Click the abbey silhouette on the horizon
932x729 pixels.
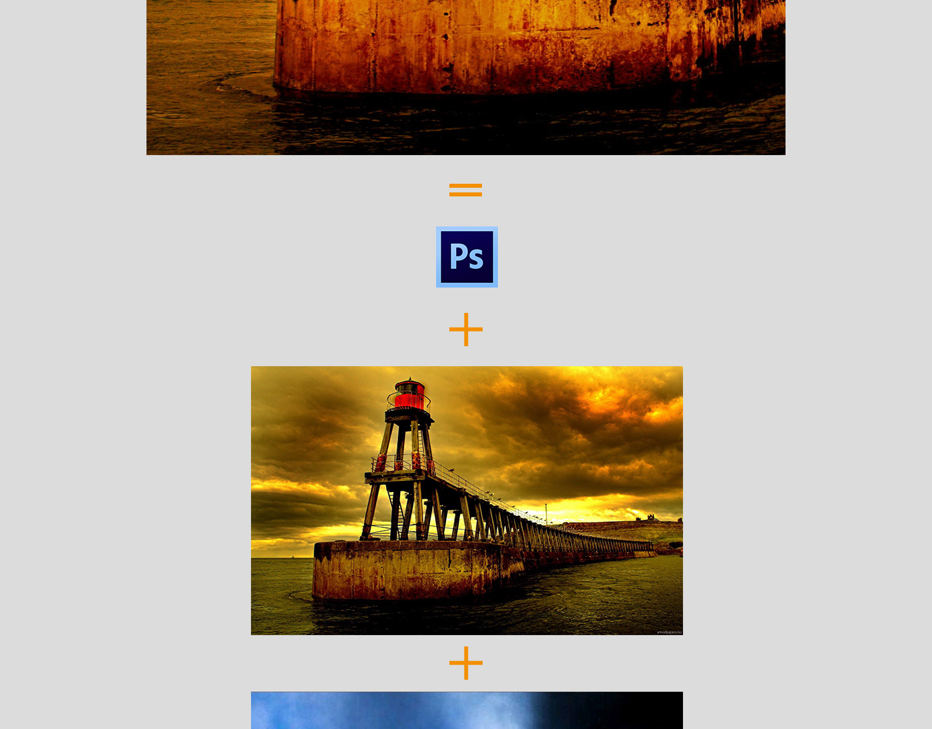click(x=646, y=517)
